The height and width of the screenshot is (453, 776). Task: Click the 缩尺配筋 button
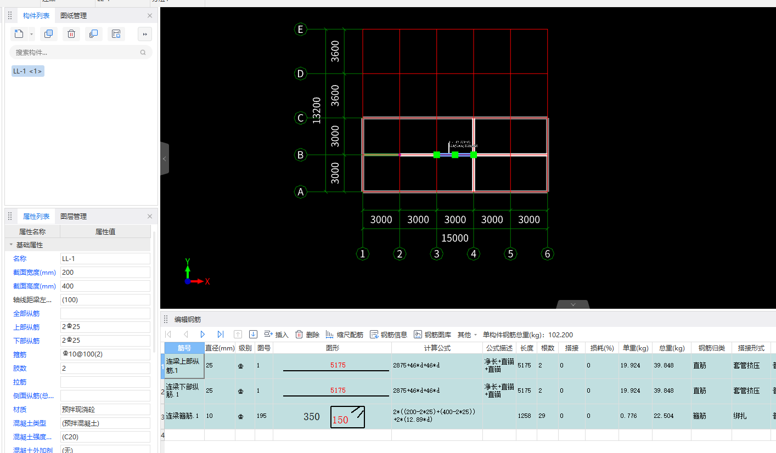click(344, 335)
